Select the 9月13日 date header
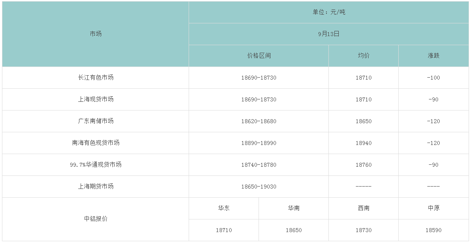Viewport: 471px width, 242px height. pos(329,34)
